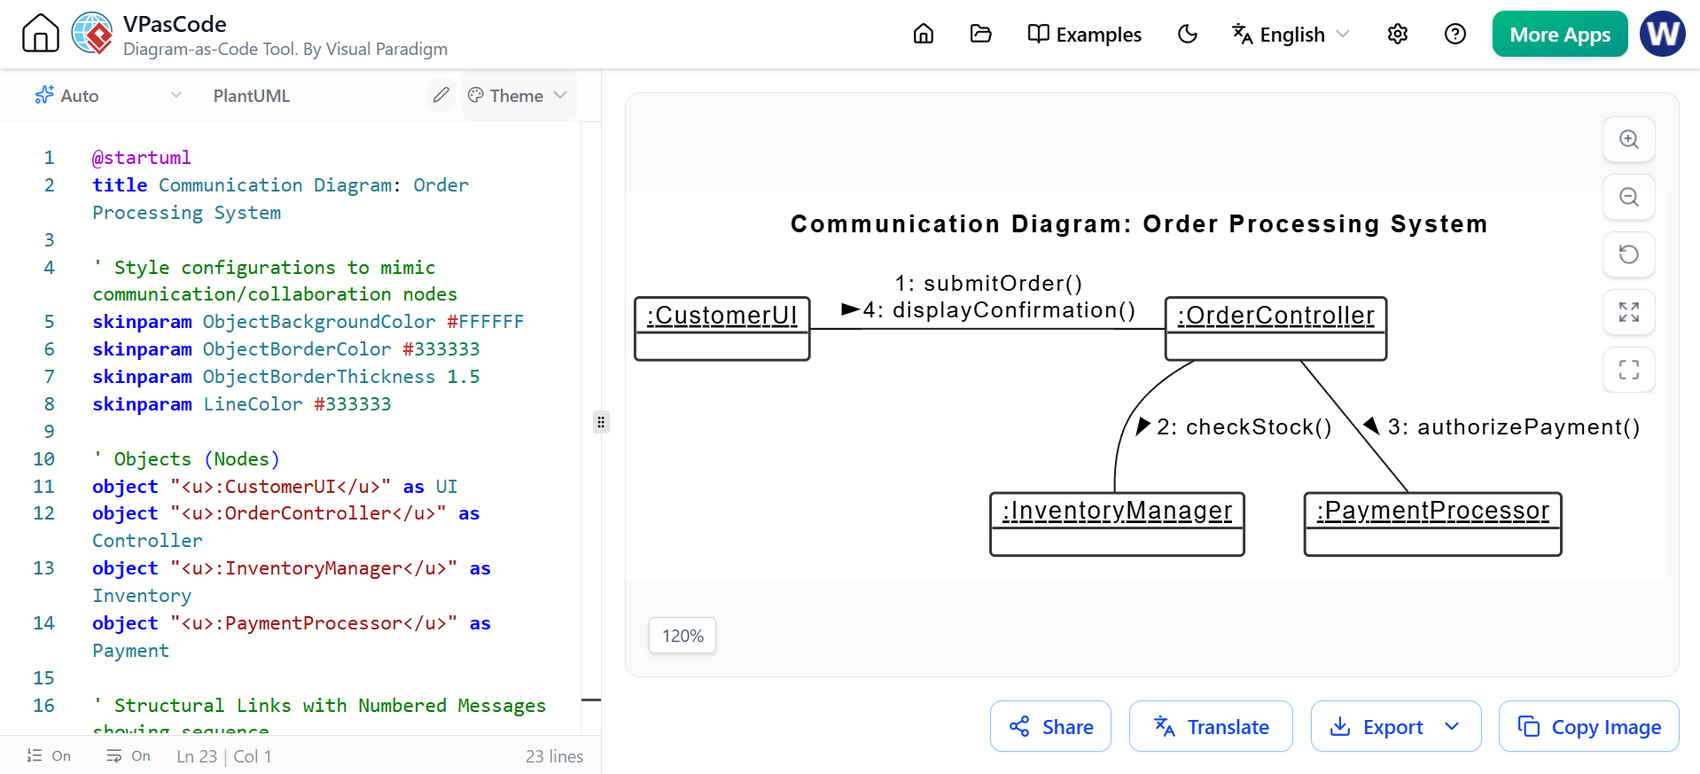Image resolution: width=1700 pixels, height=774 pixels.
Task: Select the :PaymentProcessor object in diagram
Action: [1433, 524]
